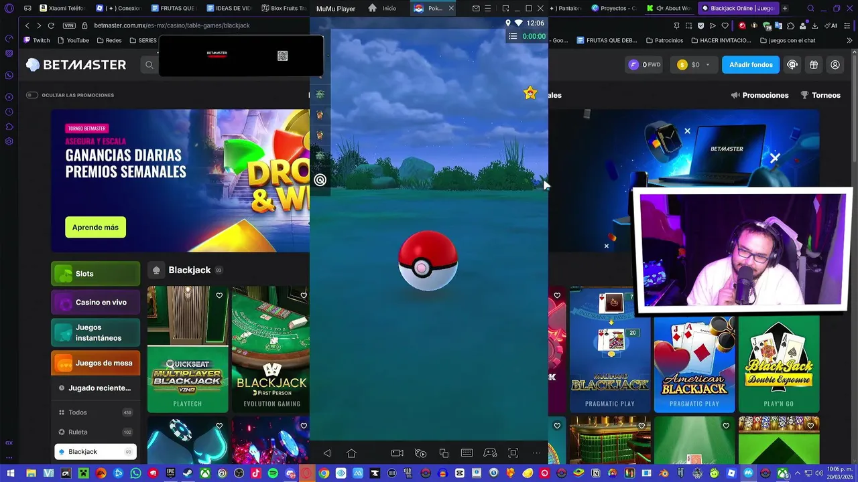Image resolution: width=858 pixels, height=482 pixels.
Task: Open Juegos instantáneos category
Action: [x=96, y=333]
